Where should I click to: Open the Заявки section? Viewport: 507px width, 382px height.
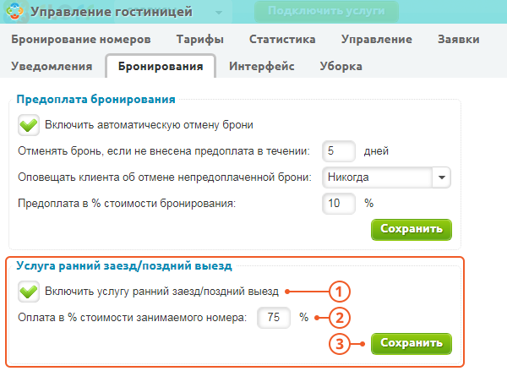point(459,40)
